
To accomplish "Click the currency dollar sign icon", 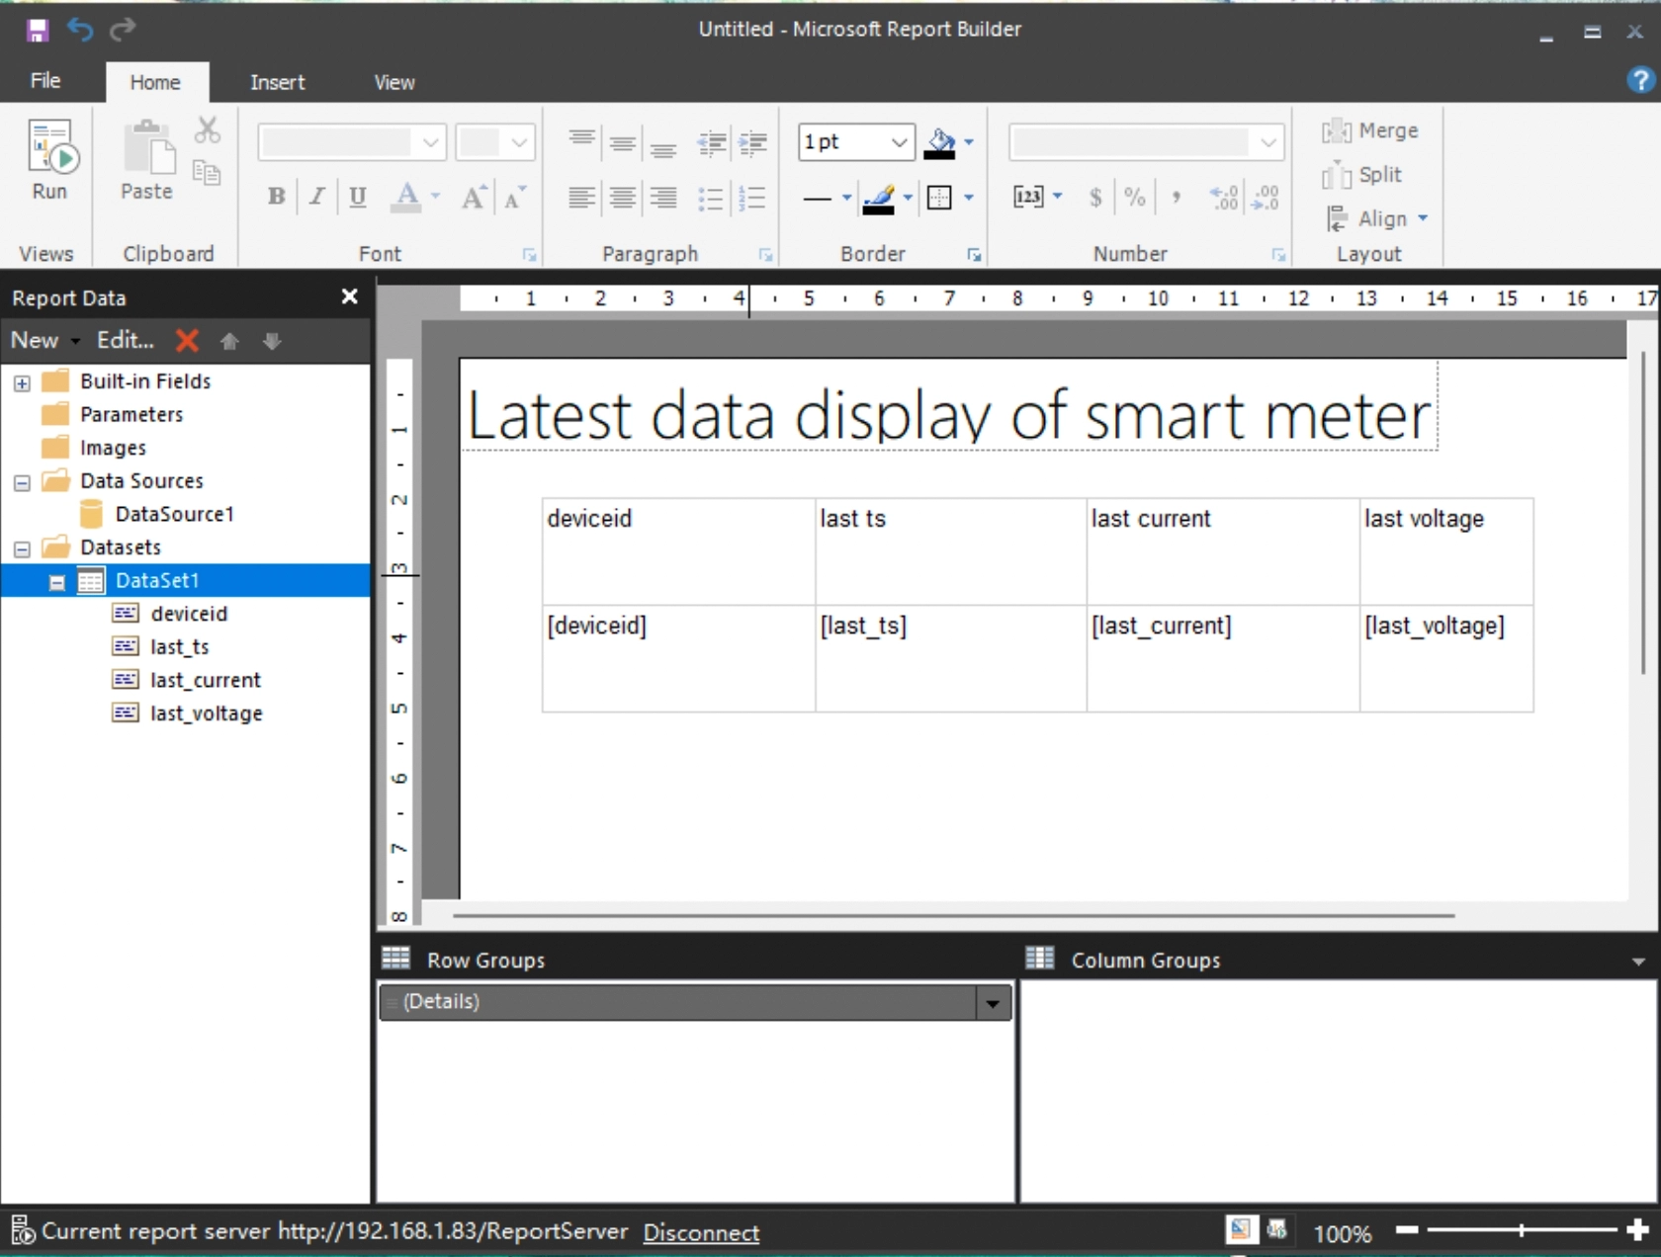I will pos(1095,198).
